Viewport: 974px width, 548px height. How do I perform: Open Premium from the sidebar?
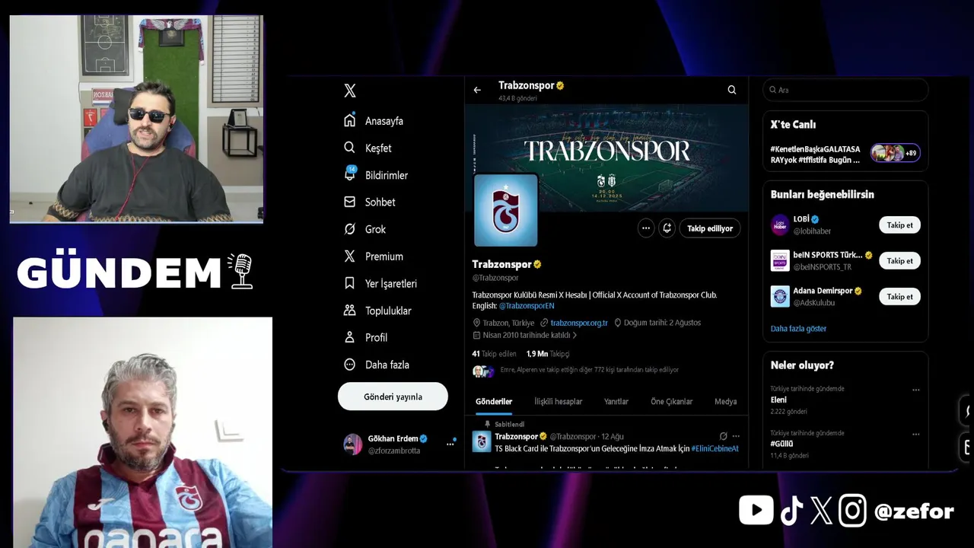[x=374, y=256]
